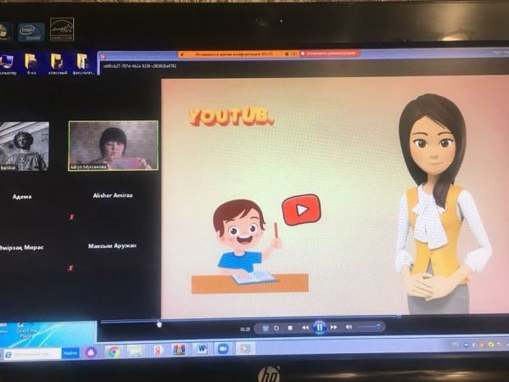Open the Zoom app in the taskbar
This screenshot has height=382, width=509.
[x=223, y=349]
